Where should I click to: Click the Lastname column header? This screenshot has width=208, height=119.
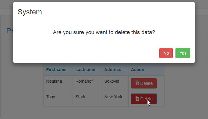tap(85, 70)
